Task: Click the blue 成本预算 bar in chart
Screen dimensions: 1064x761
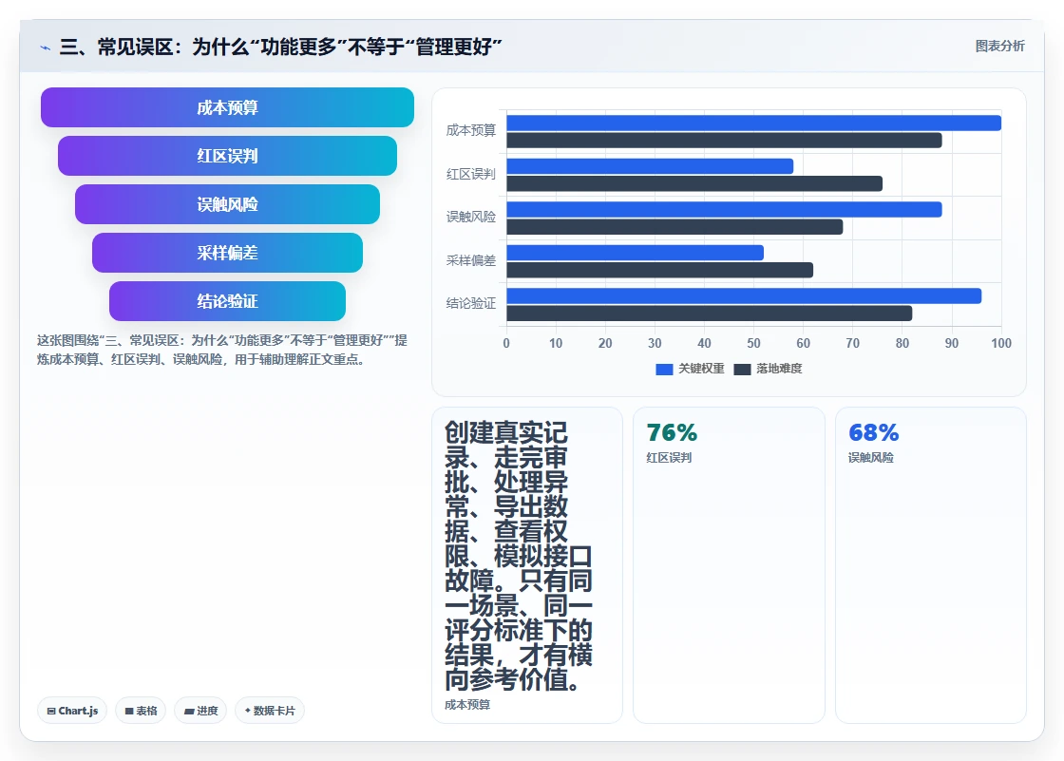Action: (x=754, y=123)
